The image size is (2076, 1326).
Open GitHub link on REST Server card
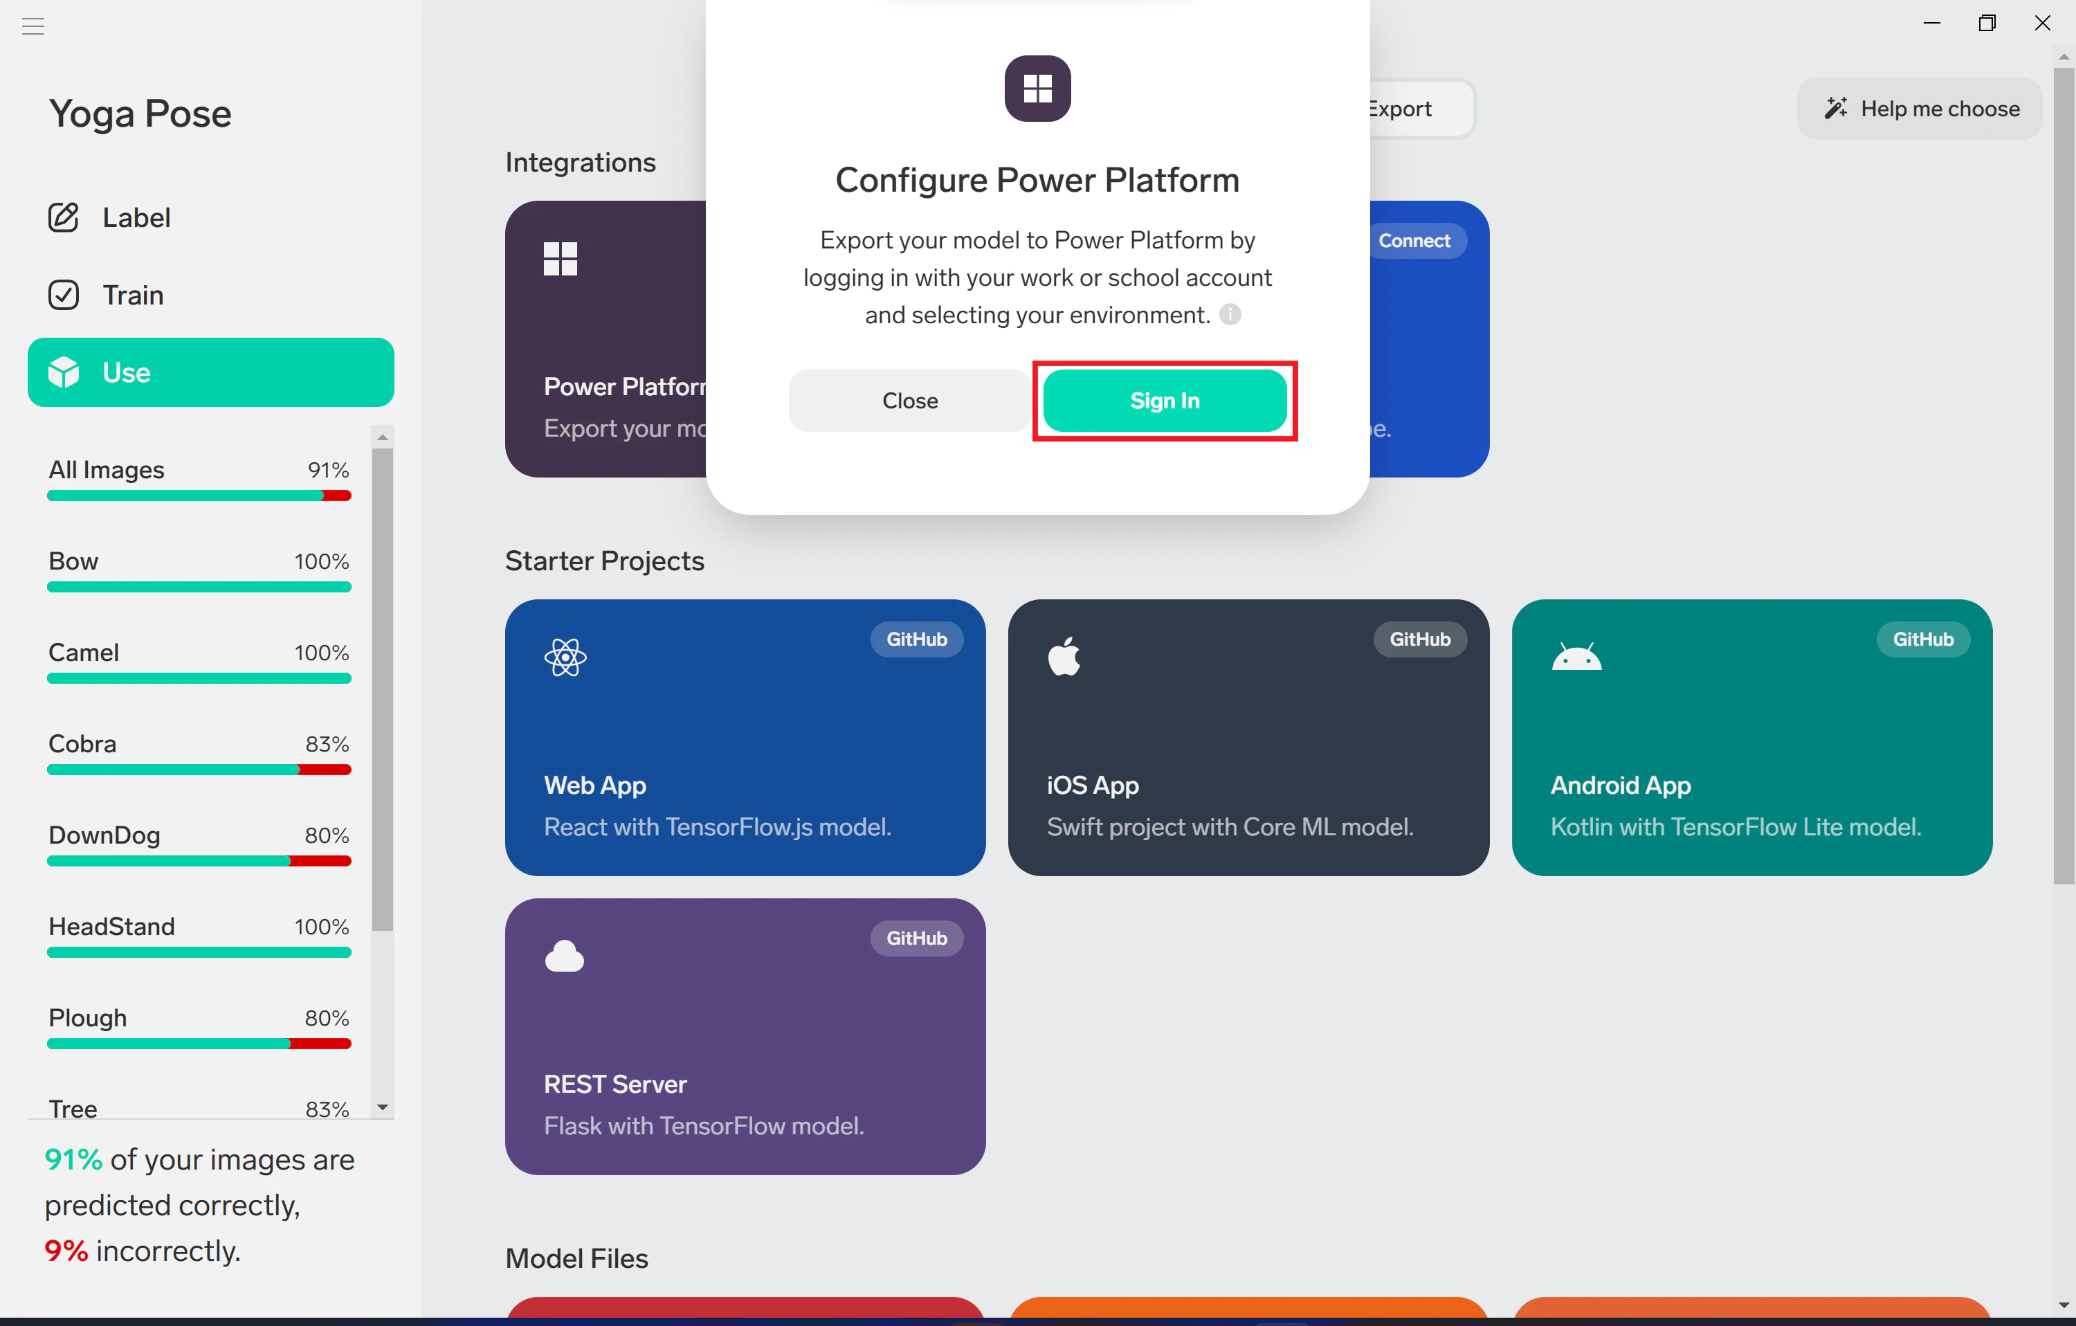pos(916,938)
